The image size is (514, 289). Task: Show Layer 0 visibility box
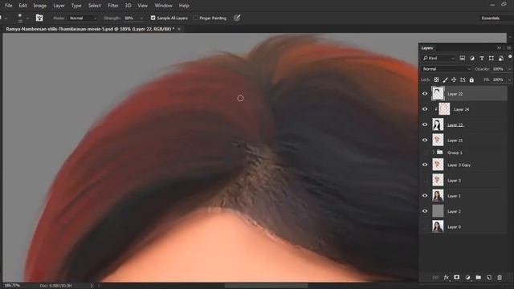pyautogui.click(x=425, y=226)
